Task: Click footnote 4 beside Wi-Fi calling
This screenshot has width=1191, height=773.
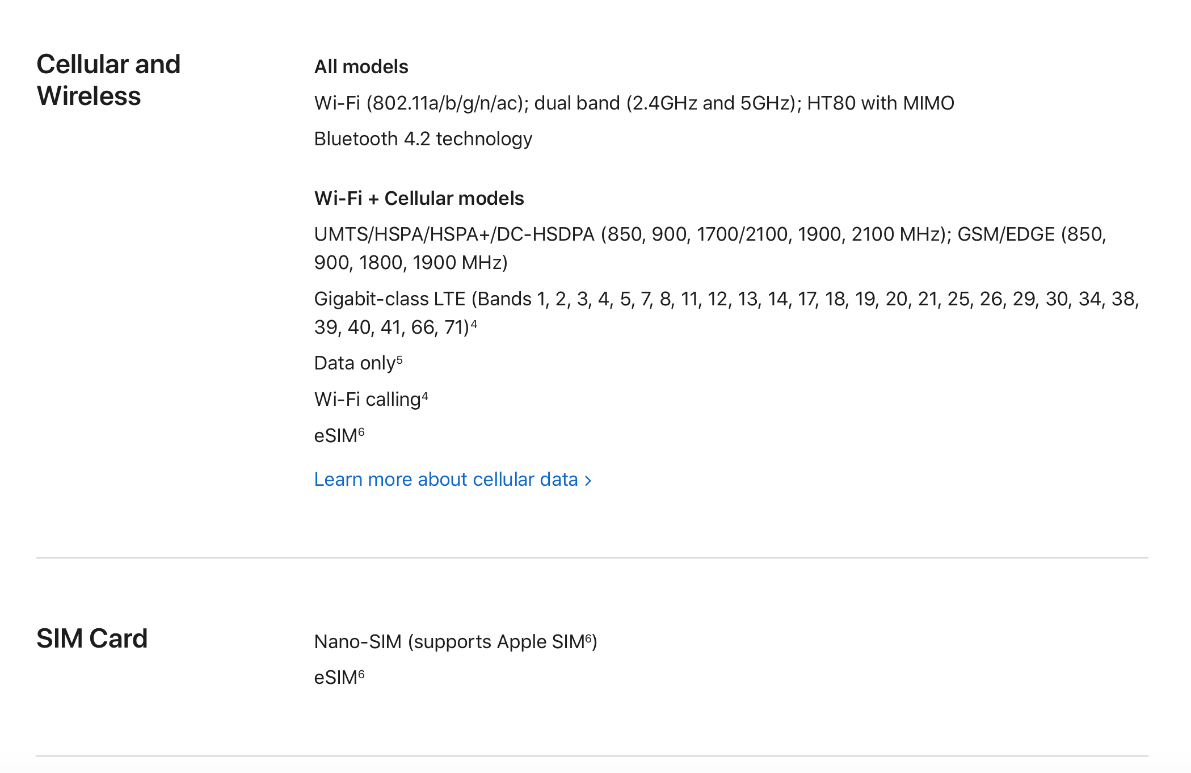Action: (425, 396)
